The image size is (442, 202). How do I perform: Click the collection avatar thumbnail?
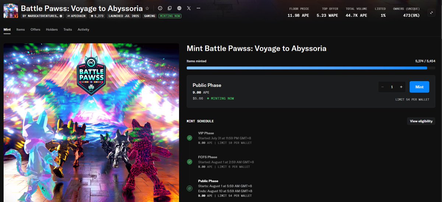[11, 10]
